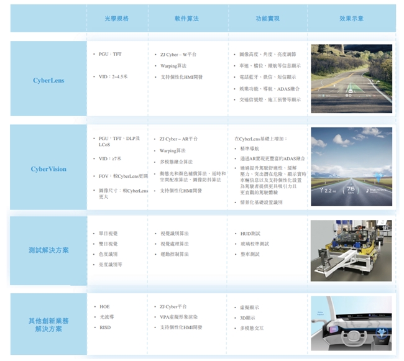Click the 其他創新業務解決方案 row label
Viewport: 404px width, 361px height.
tap(48, 324)
